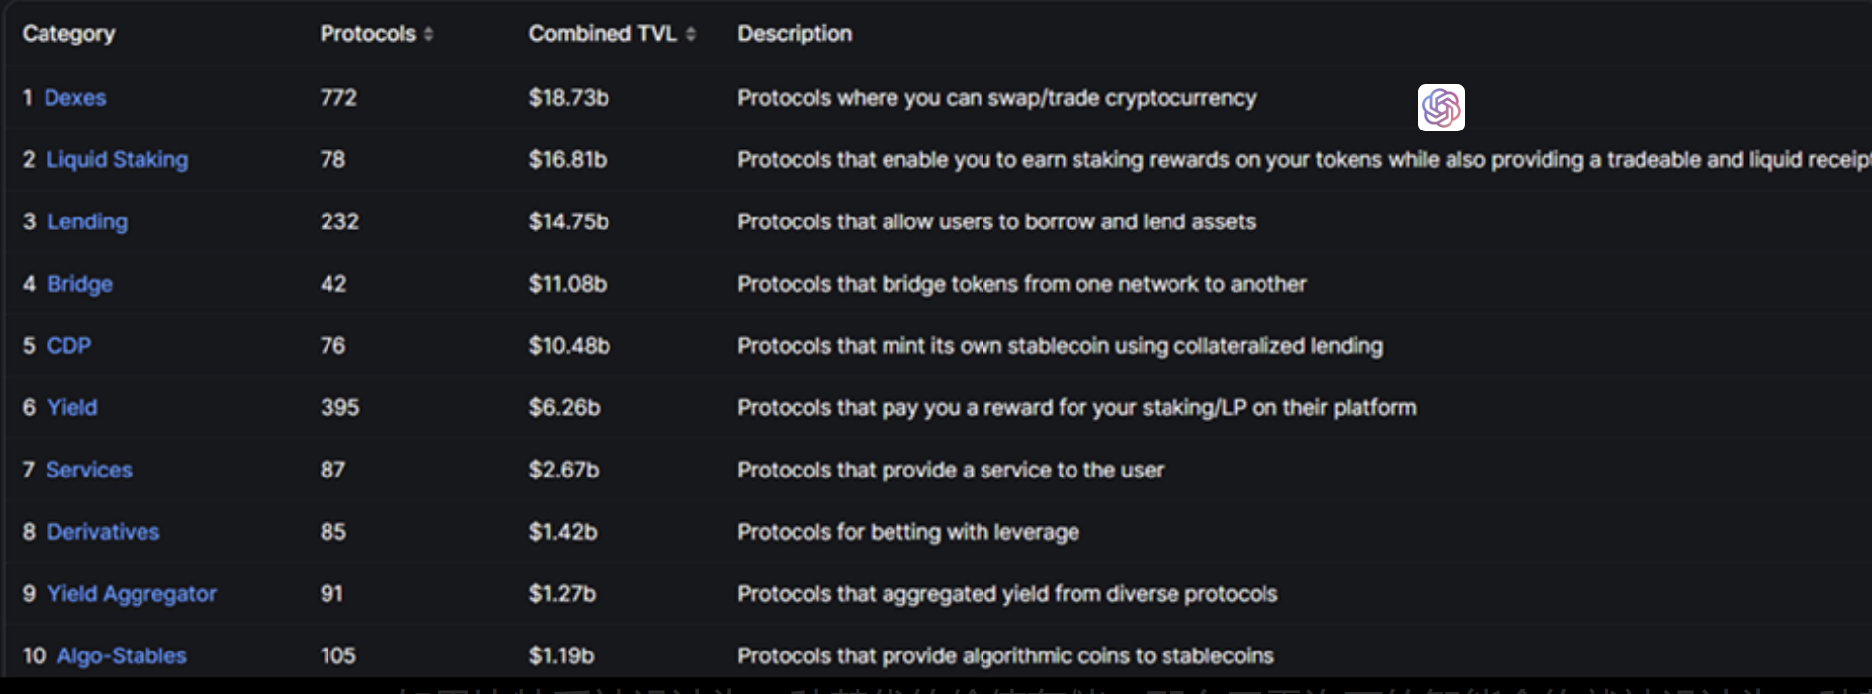Open the Services category link
This screenshot has height=694, width=1872.
89,470
